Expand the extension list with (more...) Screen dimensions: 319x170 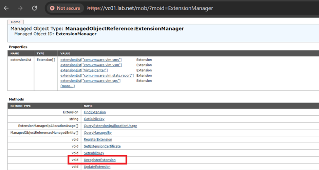[x=68, y=86]
